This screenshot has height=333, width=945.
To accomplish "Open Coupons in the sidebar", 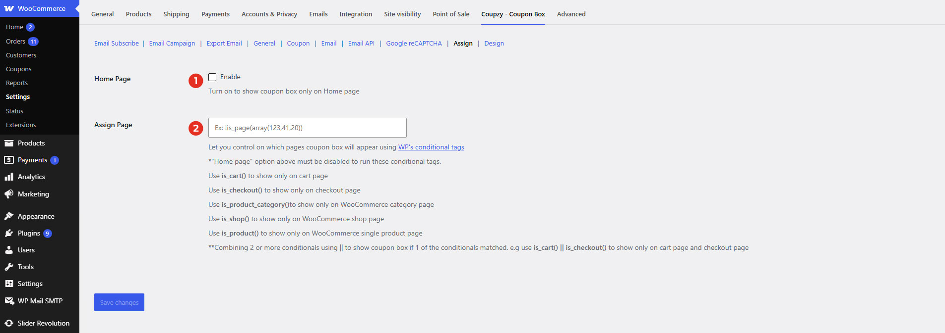I will coord(18,69).
